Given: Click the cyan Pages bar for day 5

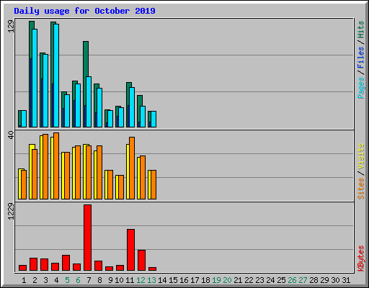Looking at the screenshot, I should click(x=67, y=111).
